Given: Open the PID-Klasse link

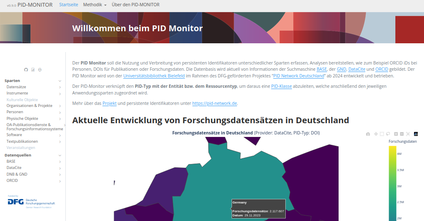Looking at the screenshot, I should coord(282,86).
